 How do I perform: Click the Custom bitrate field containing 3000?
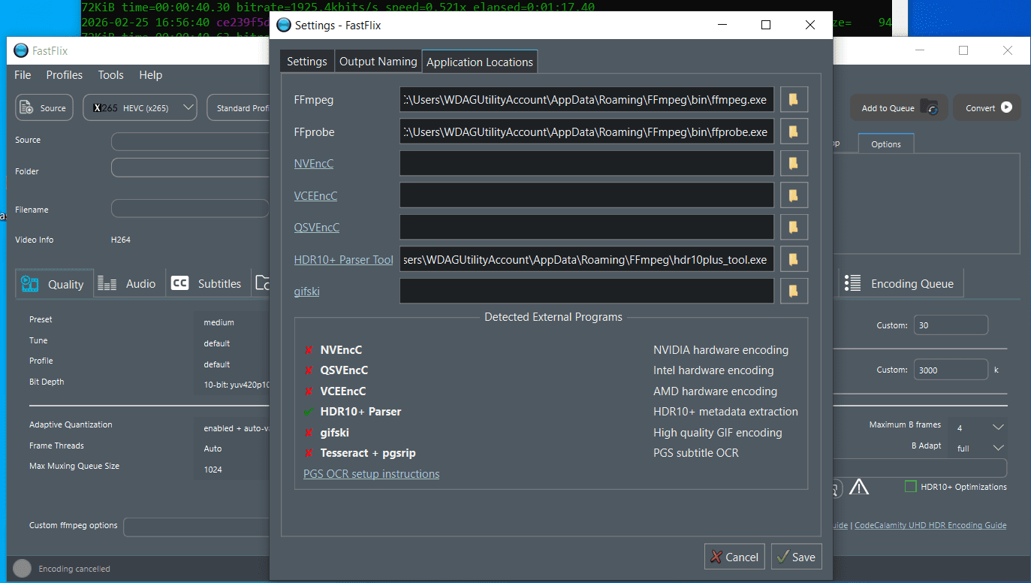pos(951,370)
